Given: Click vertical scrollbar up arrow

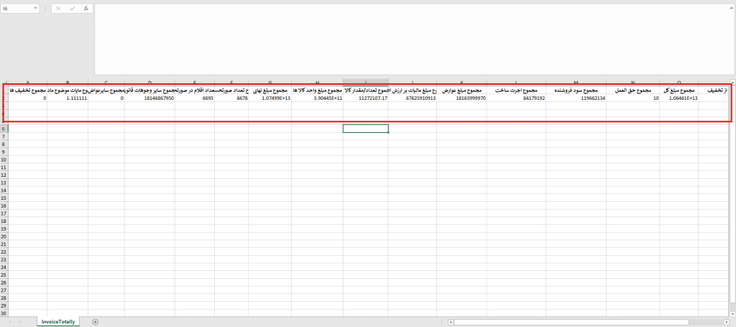Looking at the screenshot, I should coord(732,81).
